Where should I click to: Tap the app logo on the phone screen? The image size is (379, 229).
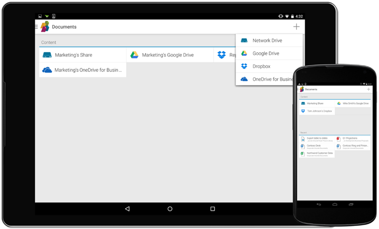302,89
